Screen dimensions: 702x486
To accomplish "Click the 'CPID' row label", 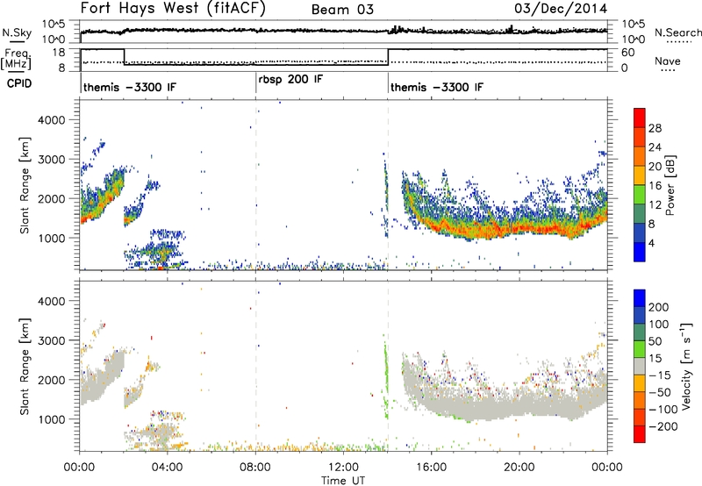I will (x=19, y=83).
